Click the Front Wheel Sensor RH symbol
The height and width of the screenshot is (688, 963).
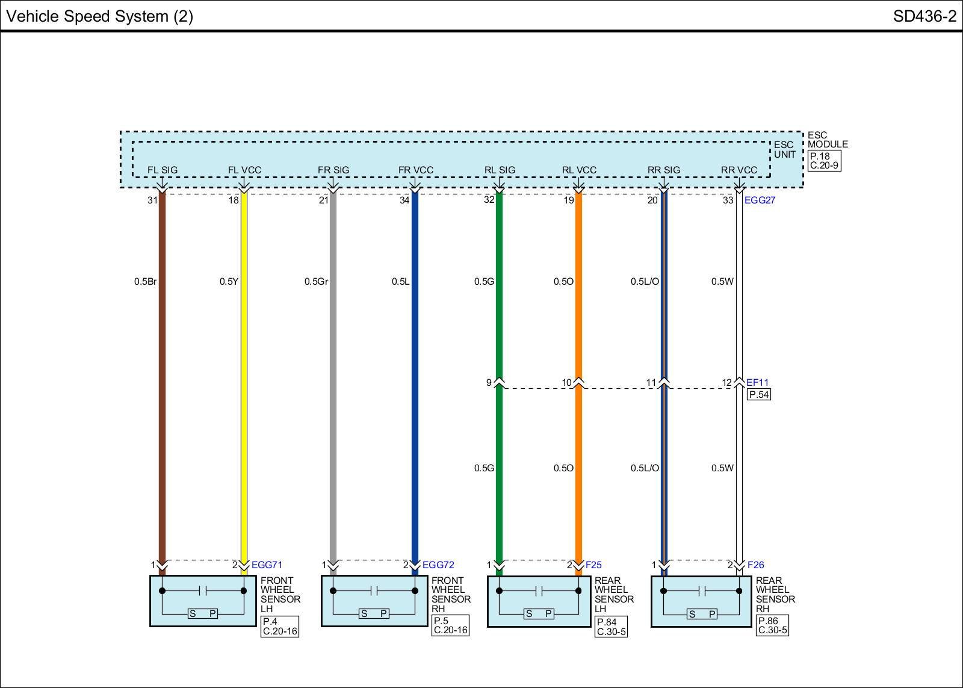(x=374, y=601)
